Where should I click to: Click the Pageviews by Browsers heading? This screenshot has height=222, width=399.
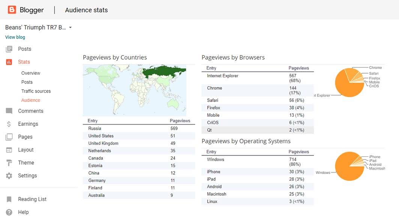click(233, 57)
